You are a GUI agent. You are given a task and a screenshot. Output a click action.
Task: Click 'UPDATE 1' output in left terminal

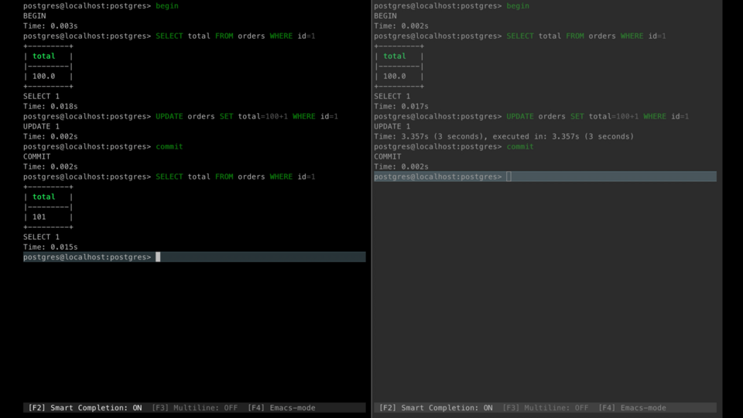(41, 126)
